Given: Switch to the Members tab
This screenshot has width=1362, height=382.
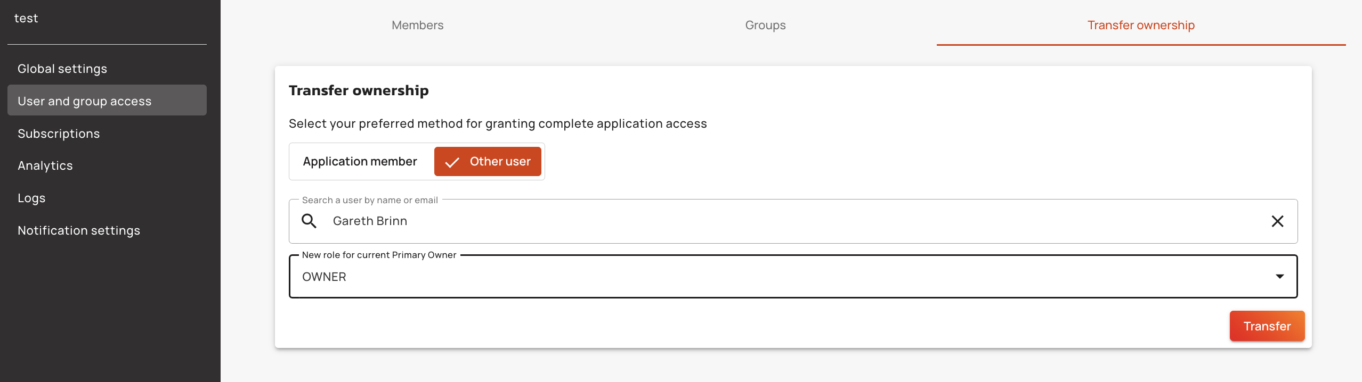Looking at the screenshot, I should (417, 25).
